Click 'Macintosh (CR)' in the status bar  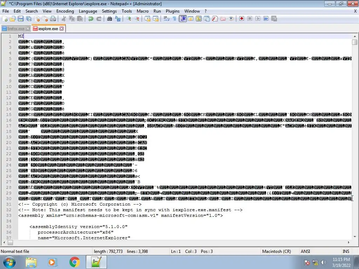click(x=276, y=251)
